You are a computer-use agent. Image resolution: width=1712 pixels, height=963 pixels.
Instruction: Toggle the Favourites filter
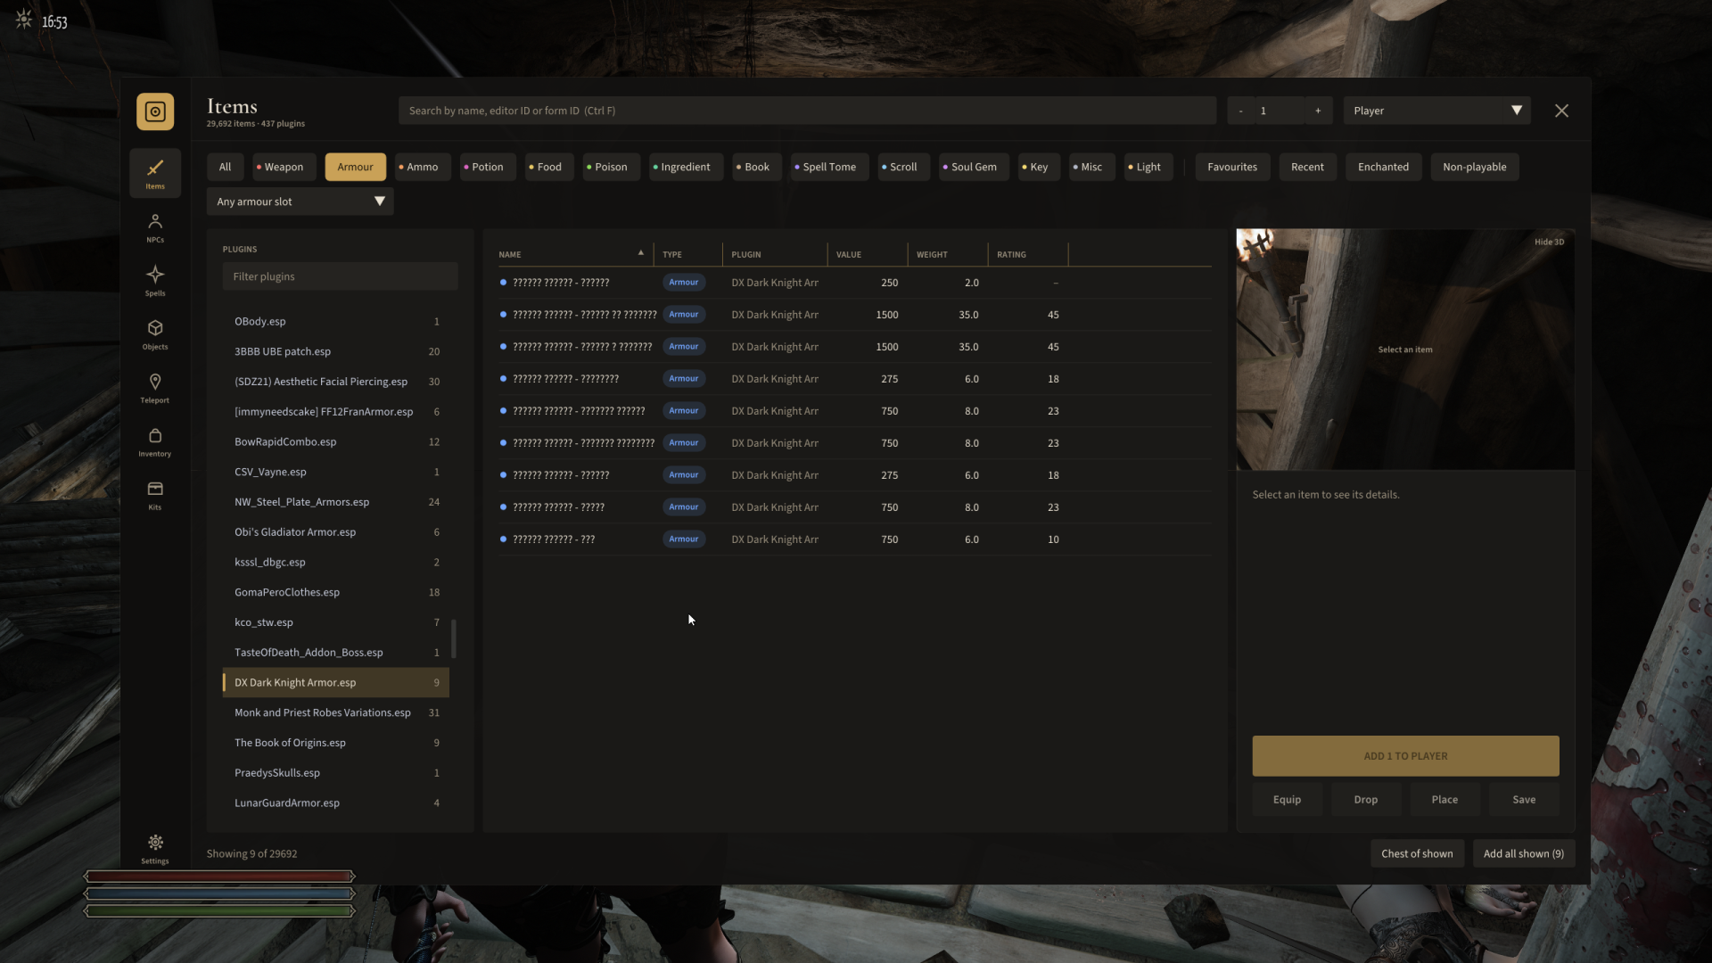[x=1231, y=167]
